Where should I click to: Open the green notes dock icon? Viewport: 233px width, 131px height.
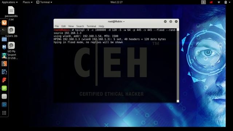click(x=4, y=88)
